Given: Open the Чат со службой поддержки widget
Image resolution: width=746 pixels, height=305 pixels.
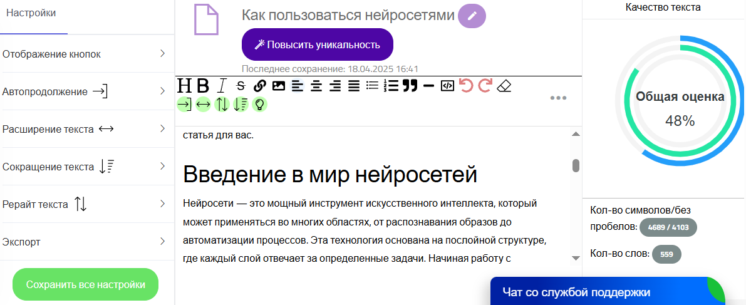Looking at the screenshot, I should click(608, 291).
